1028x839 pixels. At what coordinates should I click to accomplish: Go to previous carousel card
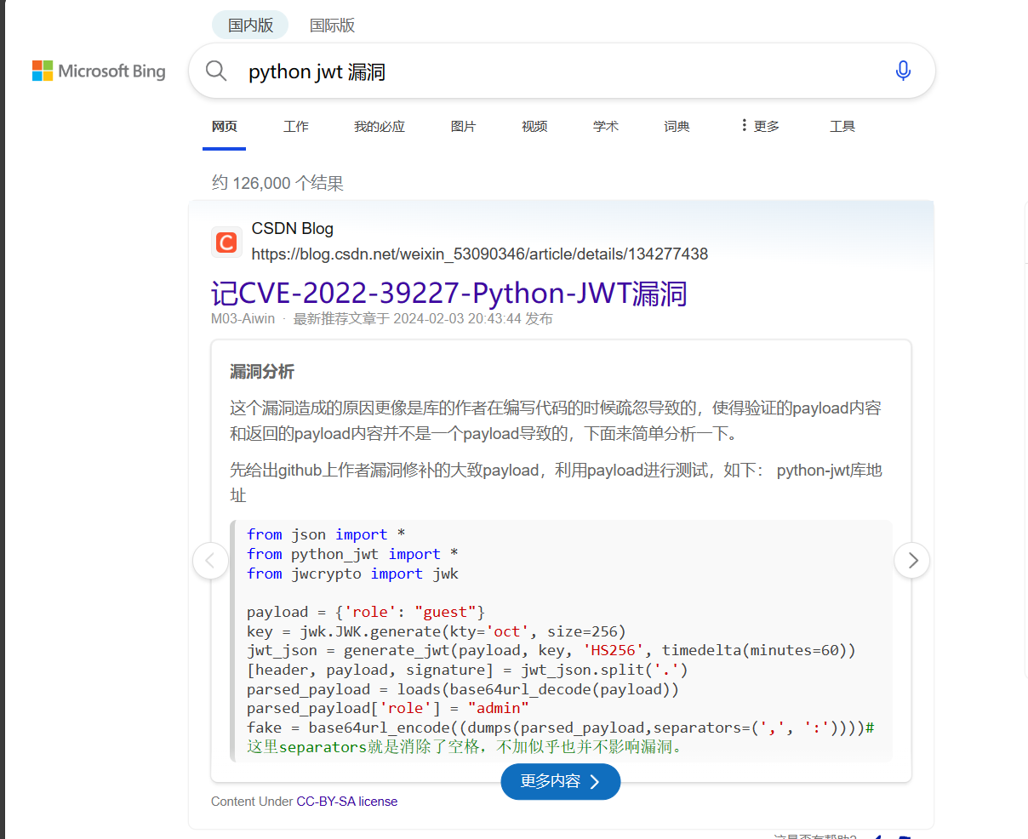[x=210, y=560]
